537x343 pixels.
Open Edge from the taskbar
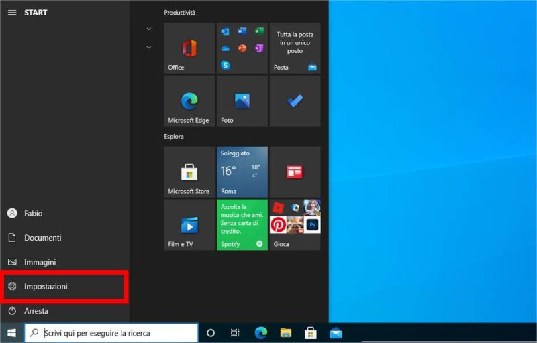261,333
